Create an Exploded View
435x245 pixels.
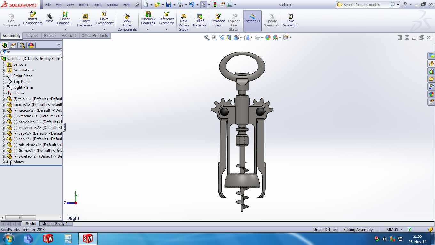[x=218, y=20]
